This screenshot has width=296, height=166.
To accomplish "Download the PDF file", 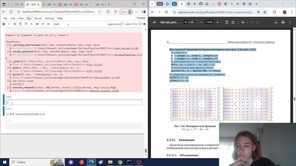I will pyautogui.click(x=276, y=22).
